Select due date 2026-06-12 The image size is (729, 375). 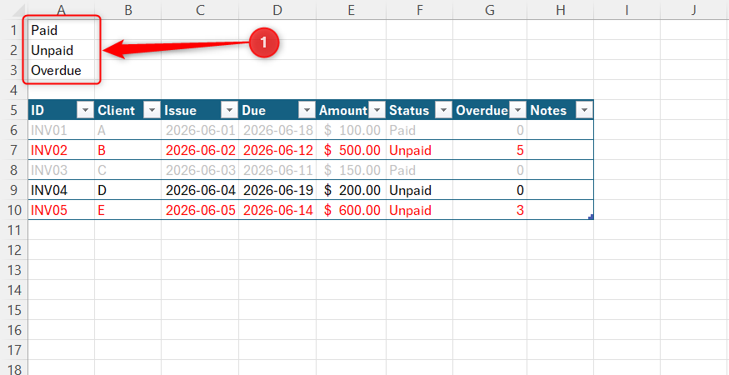pos(277,150)
